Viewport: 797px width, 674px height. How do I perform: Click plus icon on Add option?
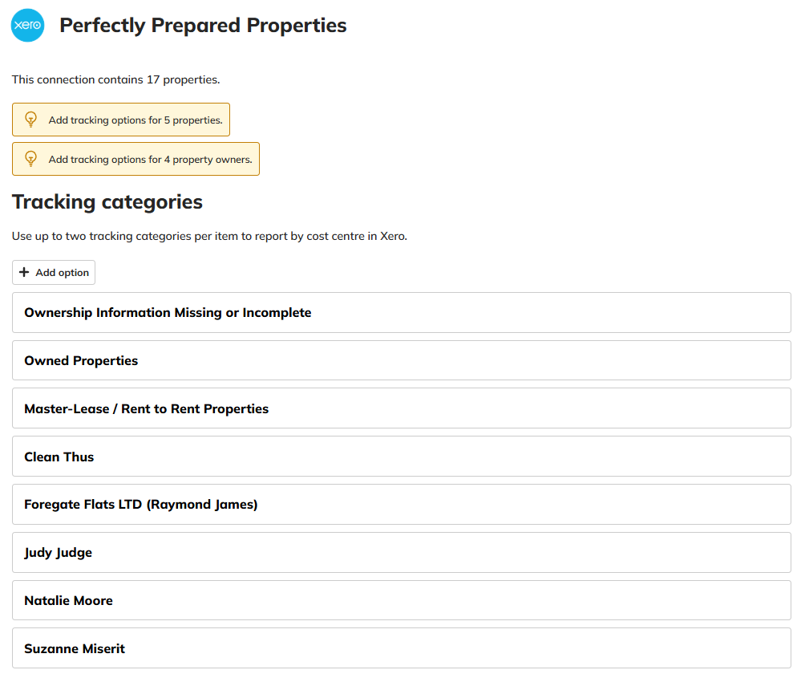click(x=24, y=273)
